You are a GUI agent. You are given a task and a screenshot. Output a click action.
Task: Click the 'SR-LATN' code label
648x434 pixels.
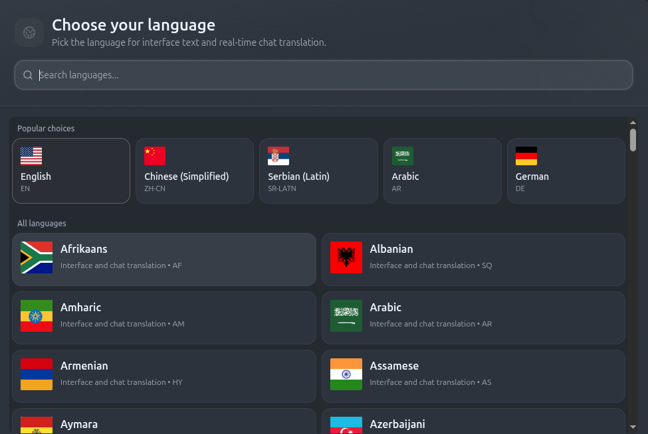click(282, 188)
